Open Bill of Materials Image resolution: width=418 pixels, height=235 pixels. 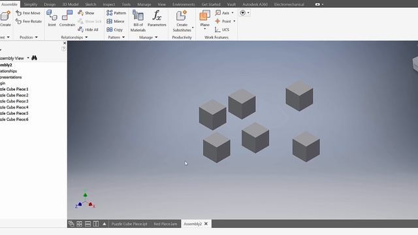click(138, 21)
